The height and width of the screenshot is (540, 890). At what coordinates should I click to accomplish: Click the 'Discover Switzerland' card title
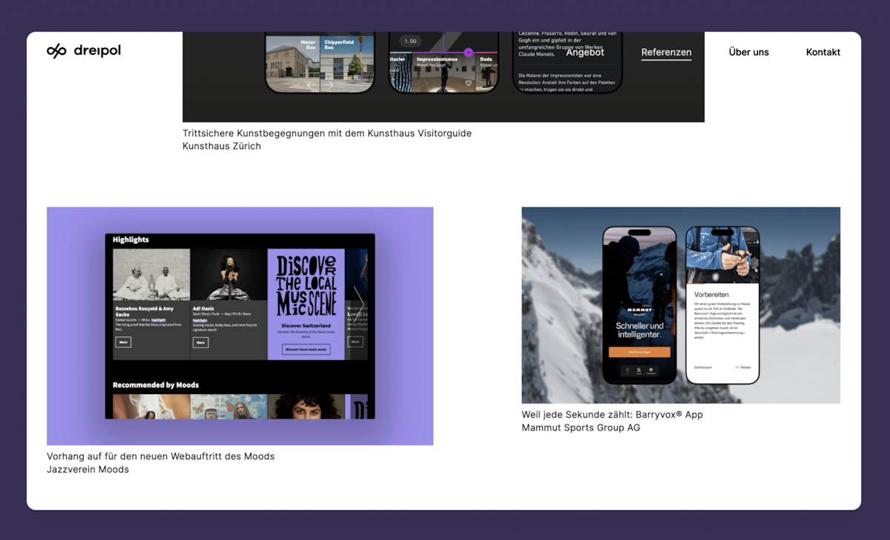[x=306, y=325]
